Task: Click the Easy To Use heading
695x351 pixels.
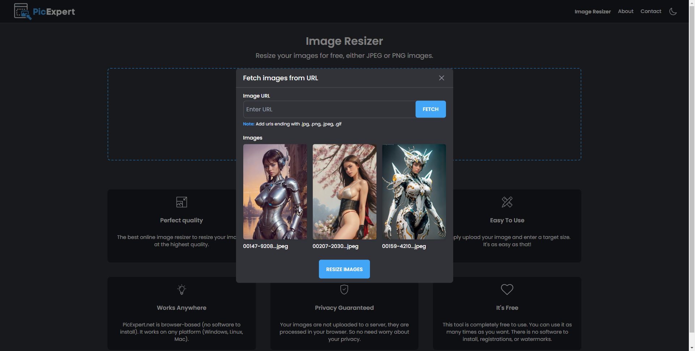Action: pos(507,221)
